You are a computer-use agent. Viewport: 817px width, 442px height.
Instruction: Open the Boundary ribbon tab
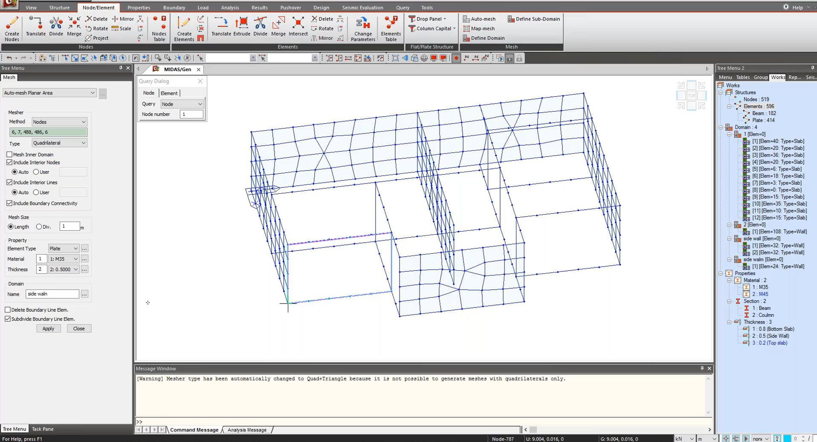tap(174, 8)
